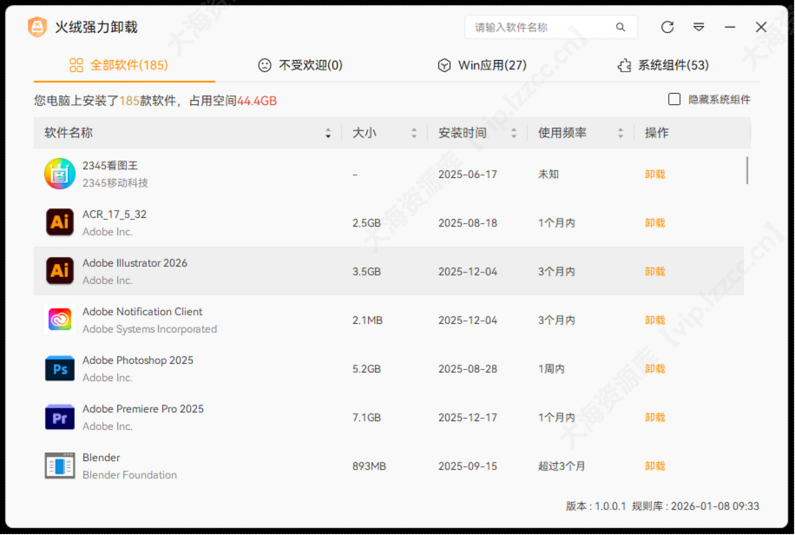Uninstall Adobe Notification Client
The width and height of the screenshot is (795, 535).
[654, 320]
